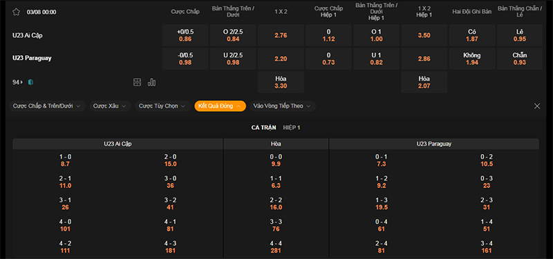Open the Cược Xấu dropdown
553x259 pixels.
tap(110, 106)
